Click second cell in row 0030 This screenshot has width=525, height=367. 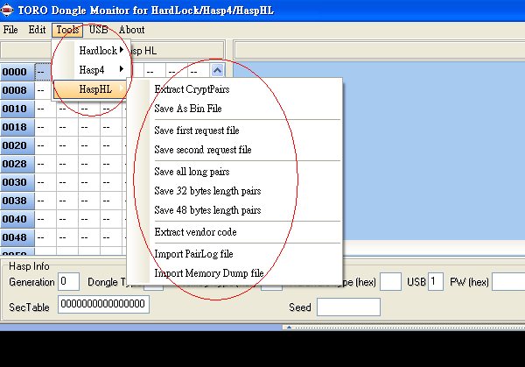(67, 182)
